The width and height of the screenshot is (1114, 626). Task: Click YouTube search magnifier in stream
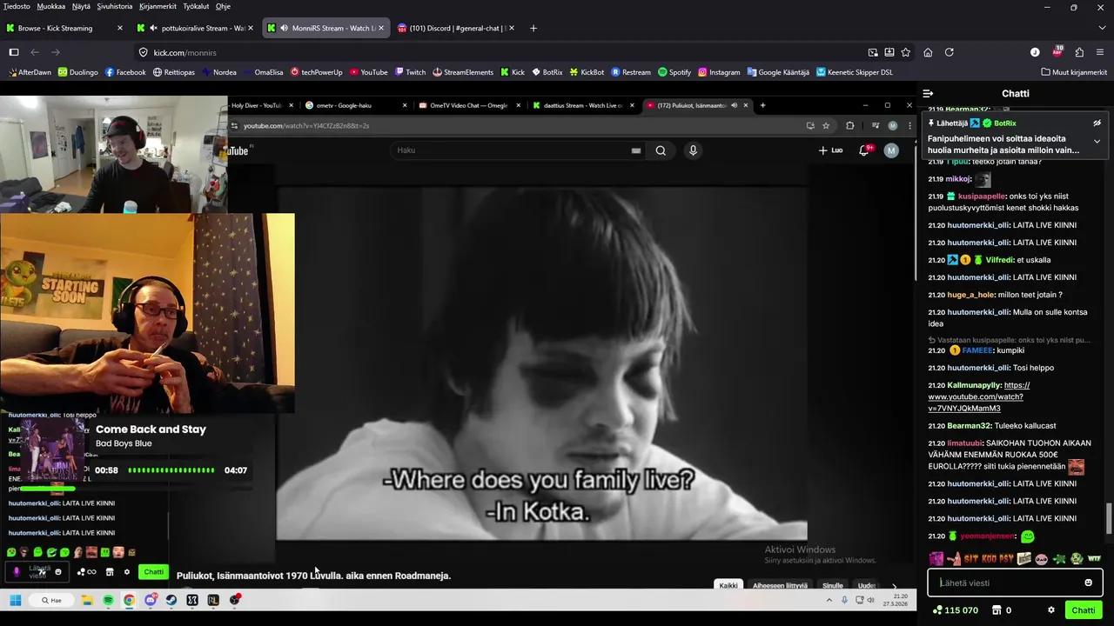point(661,150)
